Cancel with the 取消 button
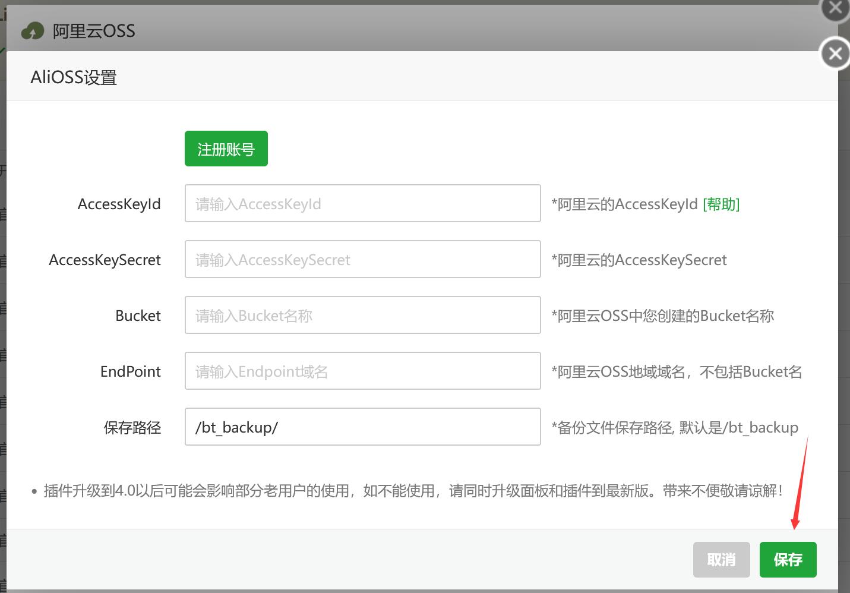This screenshot has height=593, width=850. [x=721, y=559]
